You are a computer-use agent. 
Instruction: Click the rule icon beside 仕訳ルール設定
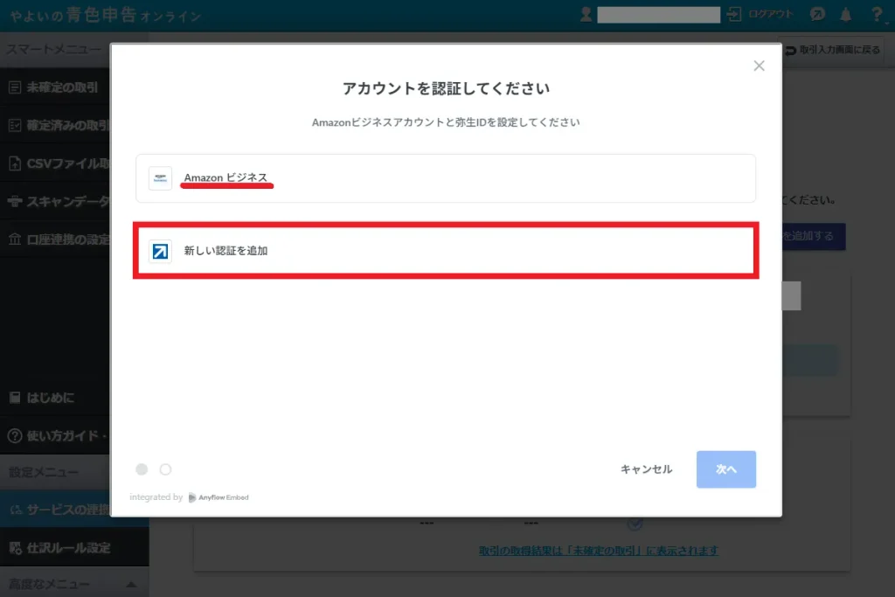(16, 548)
